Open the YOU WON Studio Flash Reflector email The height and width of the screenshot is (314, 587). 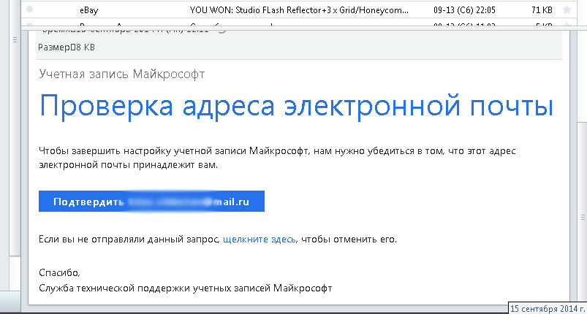[x=299, y=10]
